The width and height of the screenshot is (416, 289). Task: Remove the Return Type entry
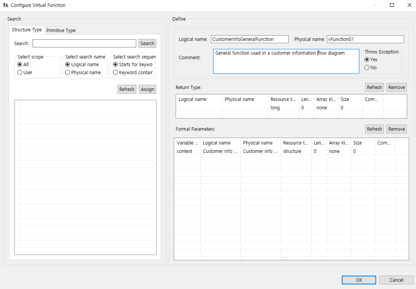point(396,88)
